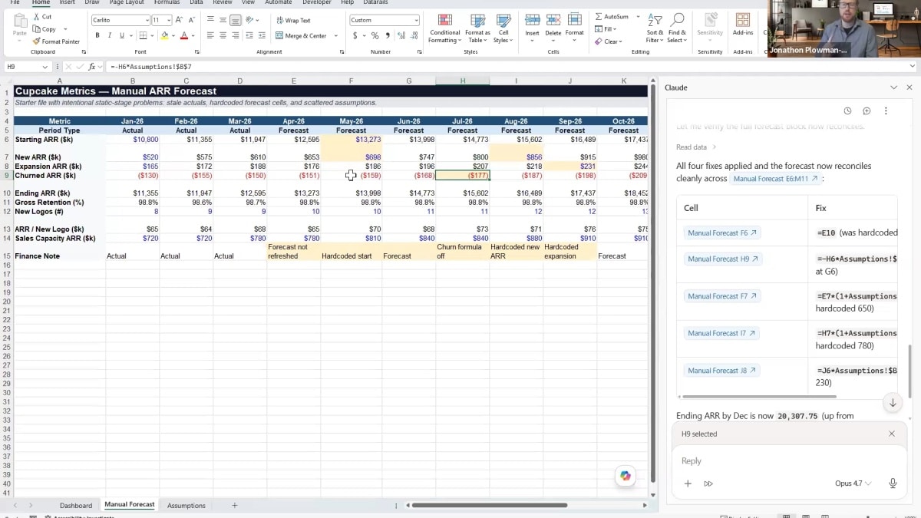
Task: Open Manual Forecast H9 cell link
Action: click(x=723, y=259)
